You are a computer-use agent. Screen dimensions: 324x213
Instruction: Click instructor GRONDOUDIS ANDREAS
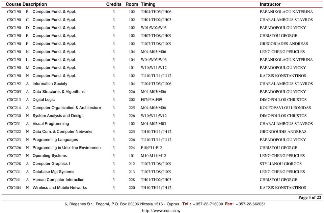(283, 132)
